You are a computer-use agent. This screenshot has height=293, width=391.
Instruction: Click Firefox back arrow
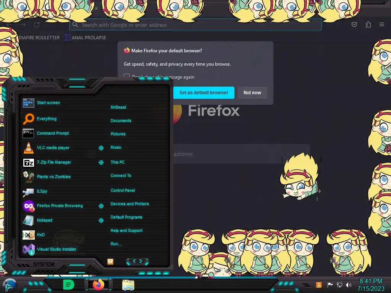tap(9, 25)
